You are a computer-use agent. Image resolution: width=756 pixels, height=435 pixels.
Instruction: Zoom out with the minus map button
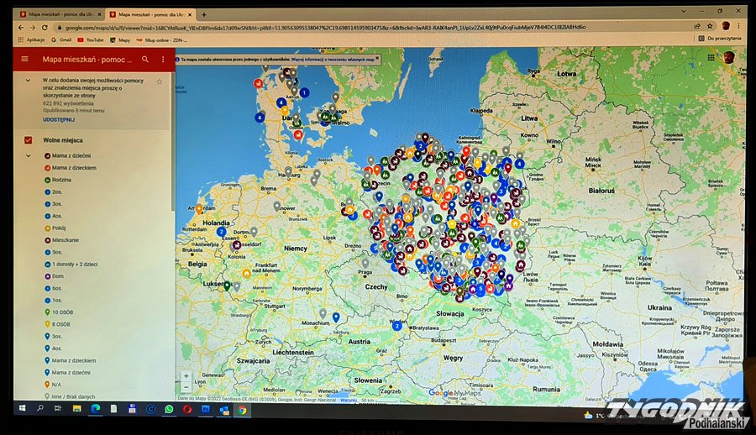(186, 387)
